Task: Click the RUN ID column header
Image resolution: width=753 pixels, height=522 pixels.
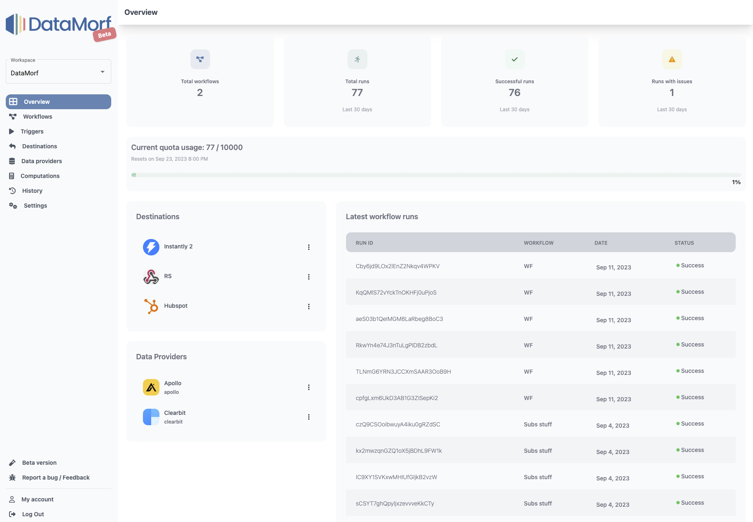Action: point(365,243)
